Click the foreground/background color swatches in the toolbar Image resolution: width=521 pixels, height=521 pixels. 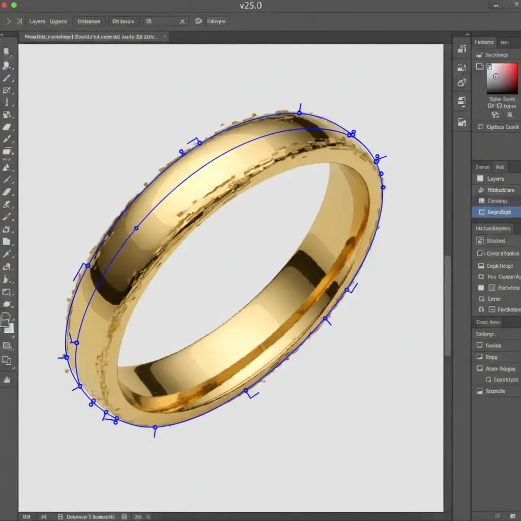point(7,323)
